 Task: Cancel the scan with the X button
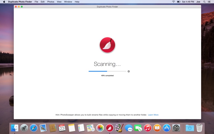tap(129, 71)
